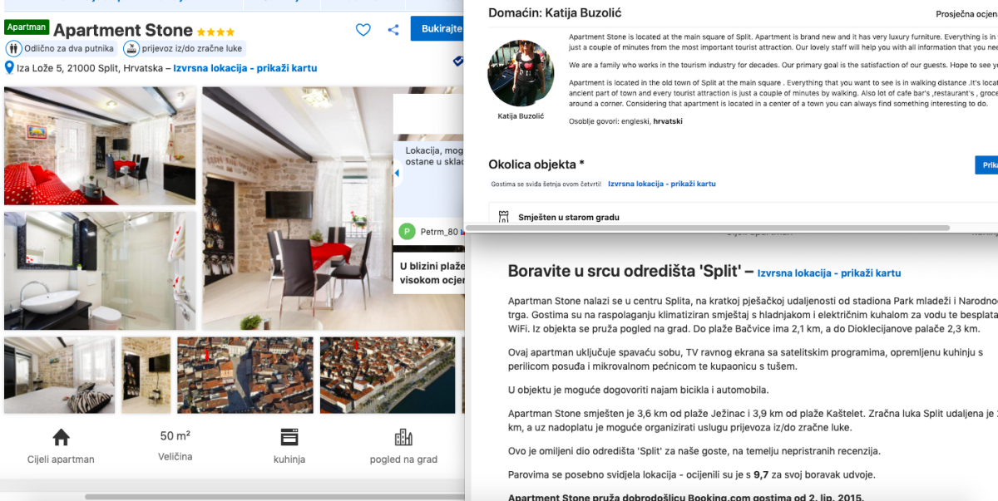Click the blue map pin icon

click(9, 68)
